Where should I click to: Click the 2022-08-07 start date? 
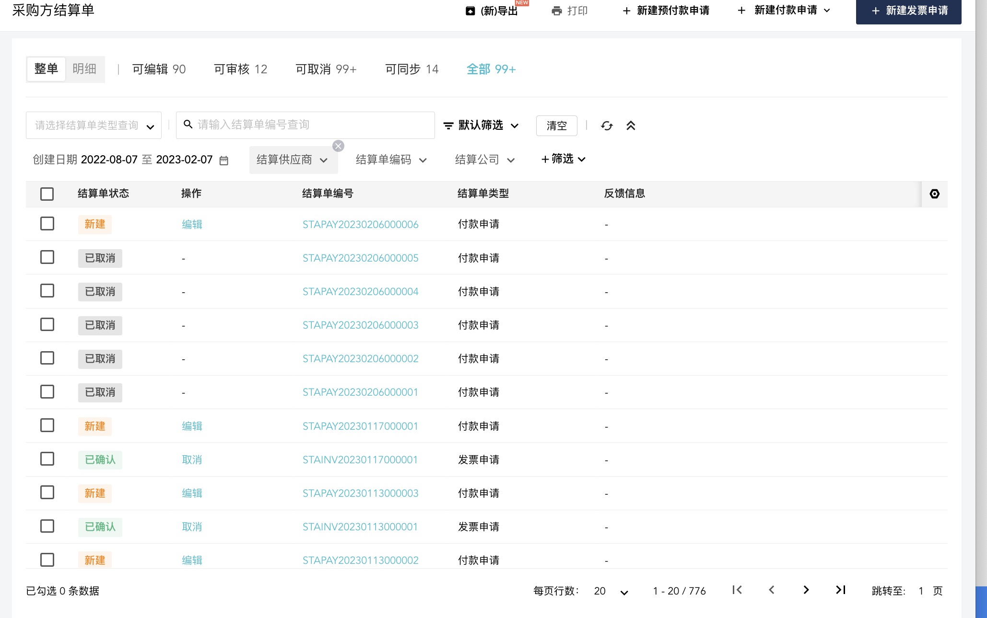pyautogui.click(x=109, y=160)
